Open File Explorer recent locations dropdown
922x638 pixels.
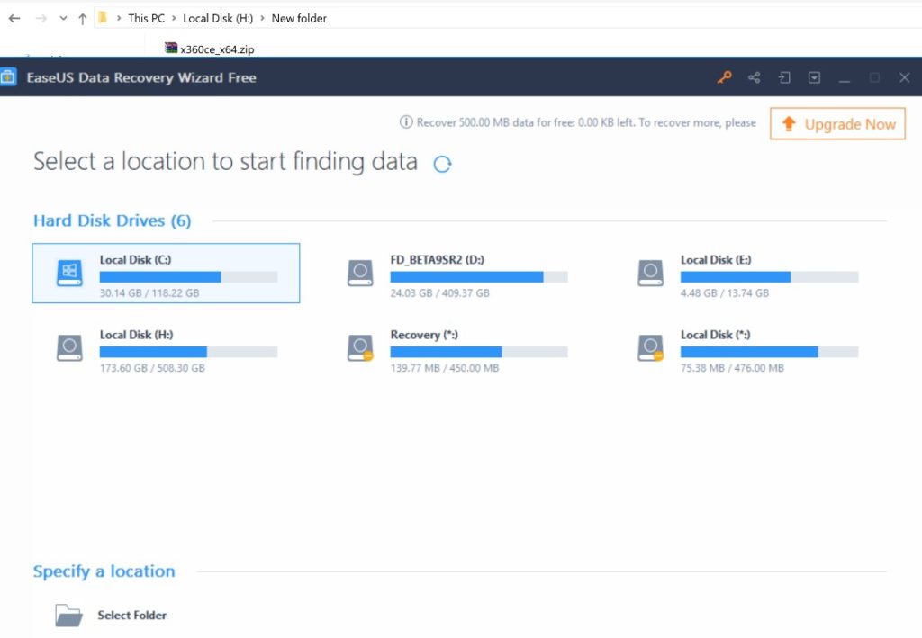(63, 18)
